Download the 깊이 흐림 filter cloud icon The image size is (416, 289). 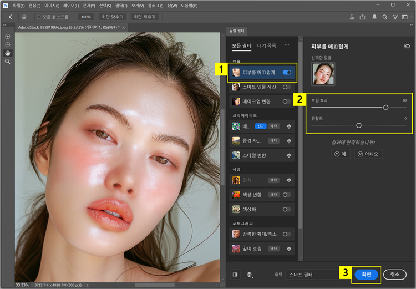[x=289, y=249]
